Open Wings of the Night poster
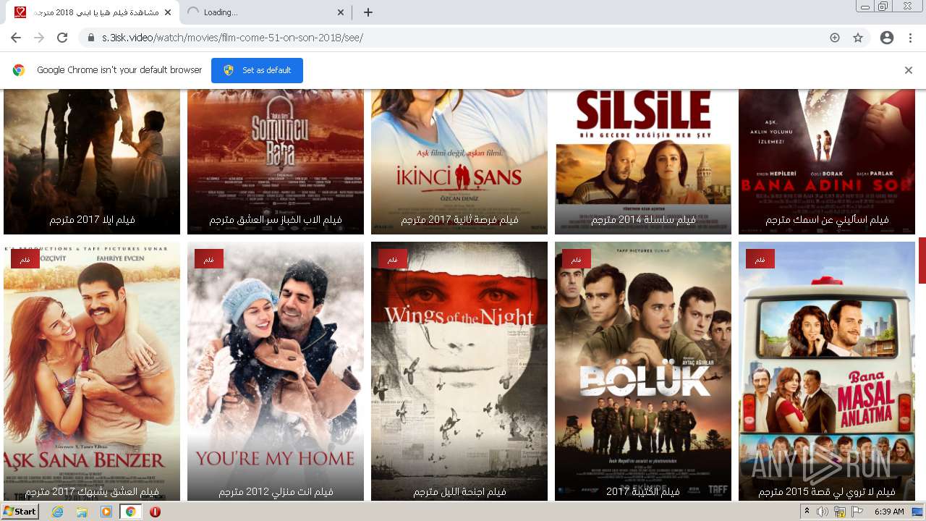The image size is (926, 521). [x=459, y=371]
